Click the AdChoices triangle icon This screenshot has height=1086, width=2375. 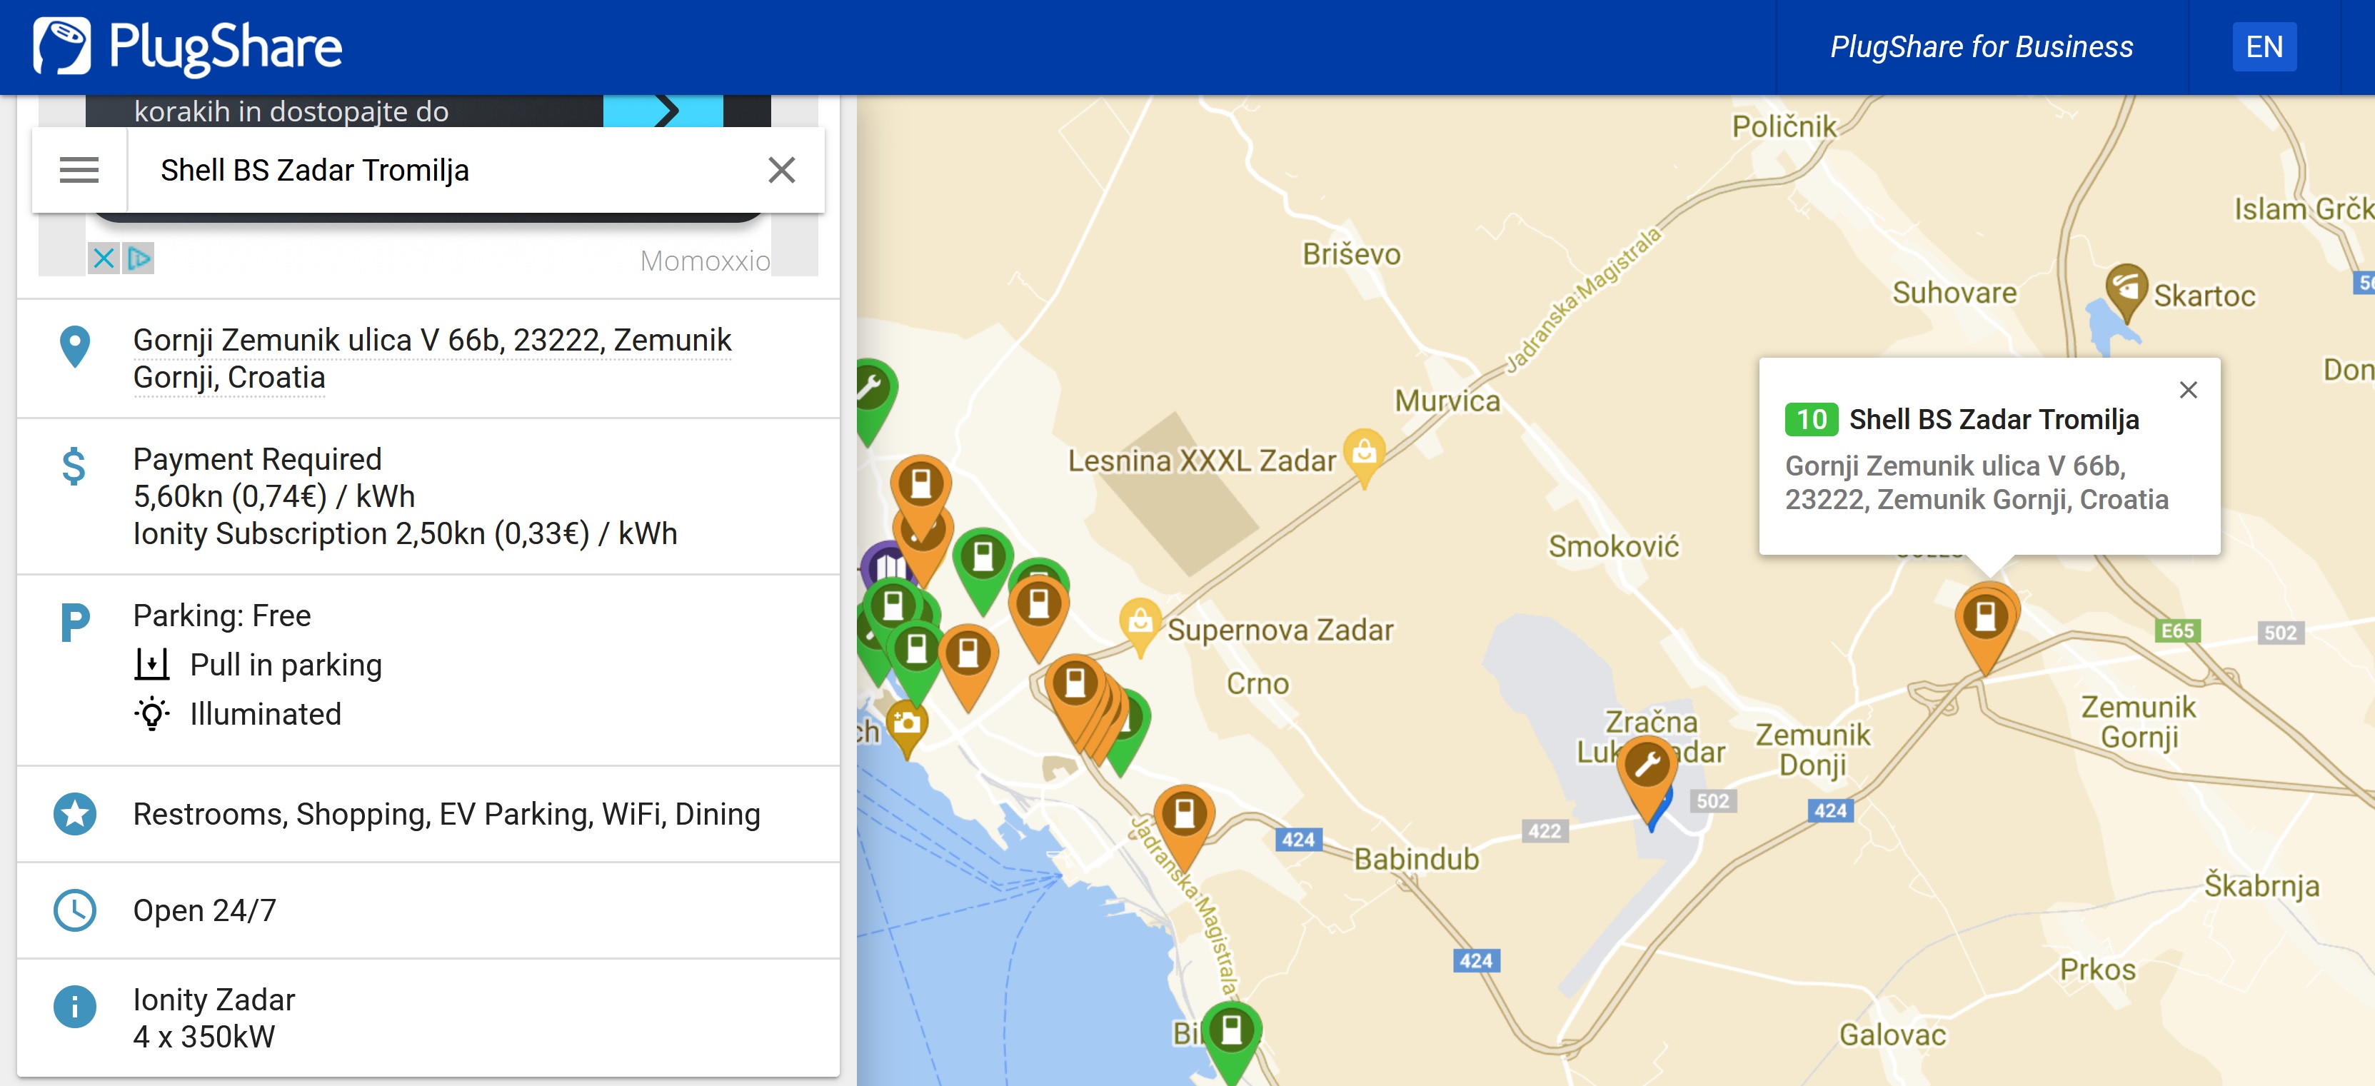(x=139, y=258)
